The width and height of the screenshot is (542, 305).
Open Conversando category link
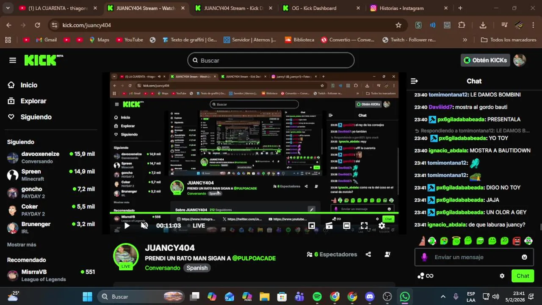tap(163, 268)
